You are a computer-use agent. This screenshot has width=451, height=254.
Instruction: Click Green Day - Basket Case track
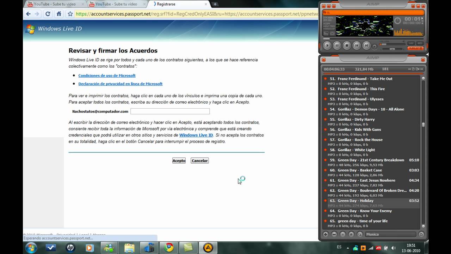click(371, 173)
